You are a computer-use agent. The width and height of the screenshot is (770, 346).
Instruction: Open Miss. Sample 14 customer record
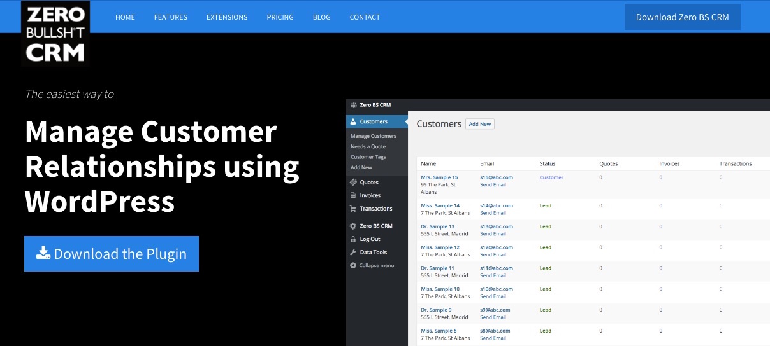[440, 205]
